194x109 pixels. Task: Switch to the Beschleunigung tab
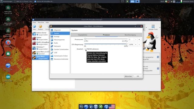130,35
